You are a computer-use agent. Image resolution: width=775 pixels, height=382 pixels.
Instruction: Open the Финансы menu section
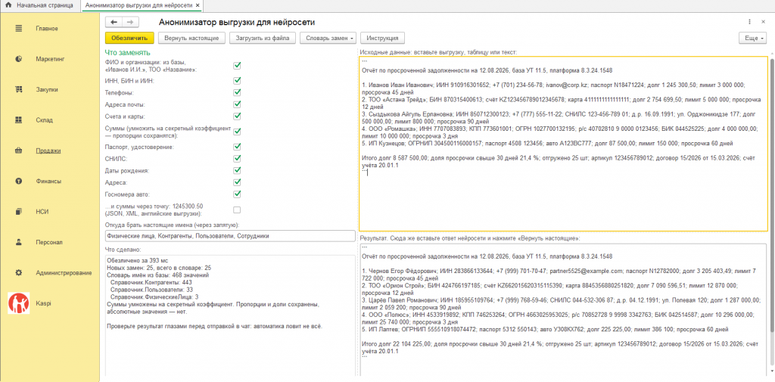click(x=48, y=182)
